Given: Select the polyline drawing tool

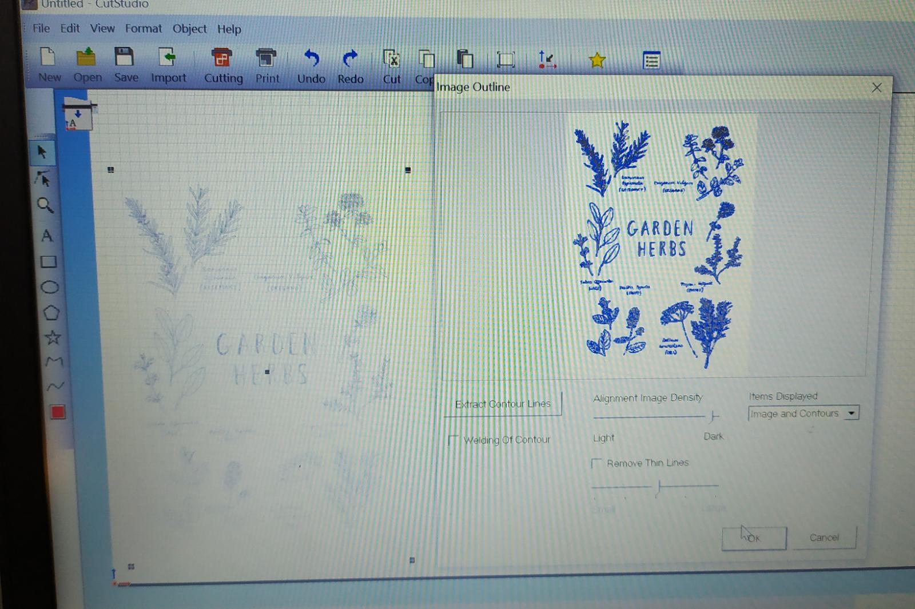Looking at the screenshot, I should (x=54, y=361).
